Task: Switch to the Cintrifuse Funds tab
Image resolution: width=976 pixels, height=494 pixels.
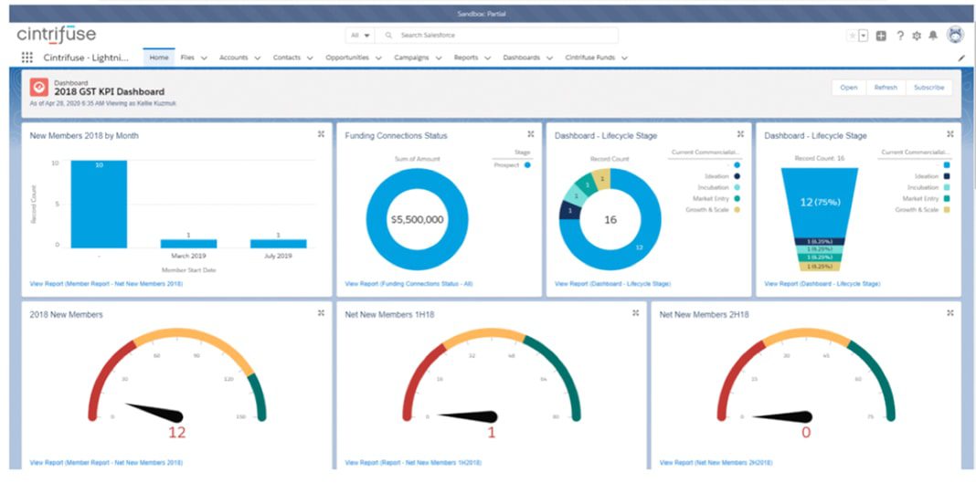Action: click(x=590, y=58)
